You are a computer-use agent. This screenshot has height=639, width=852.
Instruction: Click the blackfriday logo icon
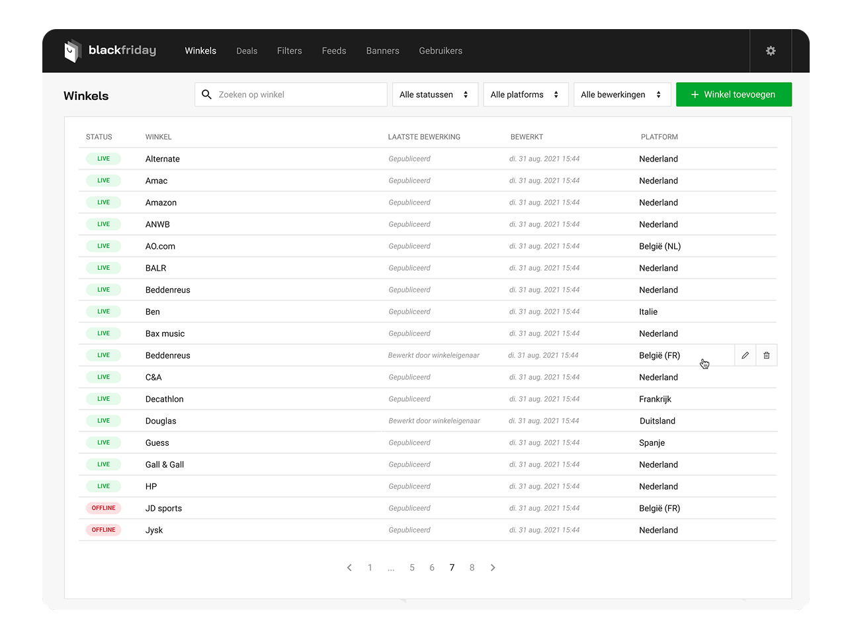tap(73, 51)
